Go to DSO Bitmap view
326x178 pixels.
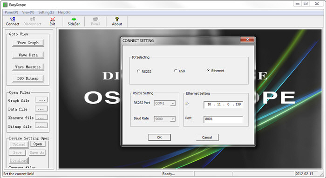[28, 78]
